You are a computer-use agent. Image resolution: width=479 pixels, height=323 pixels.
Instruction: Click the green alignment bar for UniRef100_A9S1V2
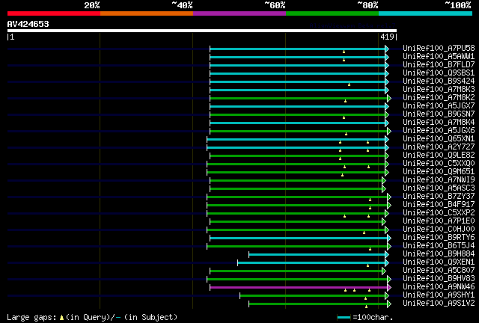[x=318, y=304]
